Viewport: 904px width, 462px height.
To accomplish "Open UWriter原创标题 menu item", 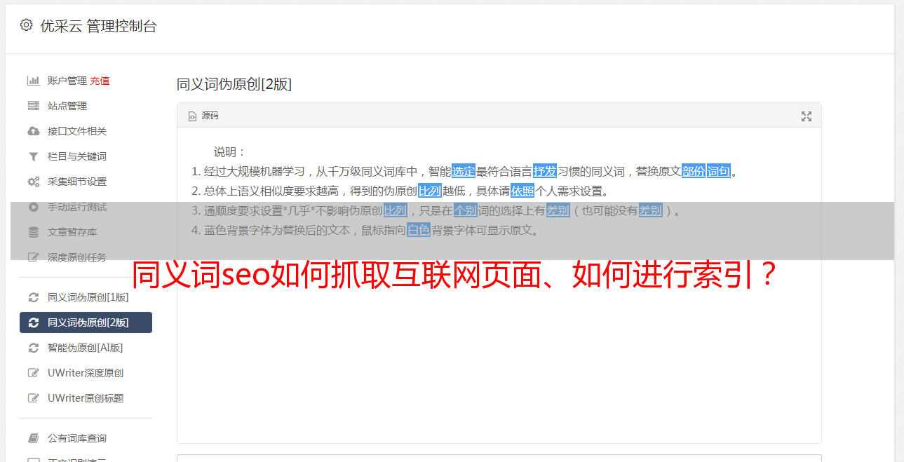I will [86, 398].
